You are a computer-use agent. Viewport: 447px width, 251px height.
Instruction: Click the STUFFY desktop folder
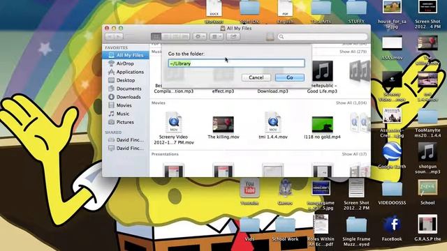click(x=356, y=12)
